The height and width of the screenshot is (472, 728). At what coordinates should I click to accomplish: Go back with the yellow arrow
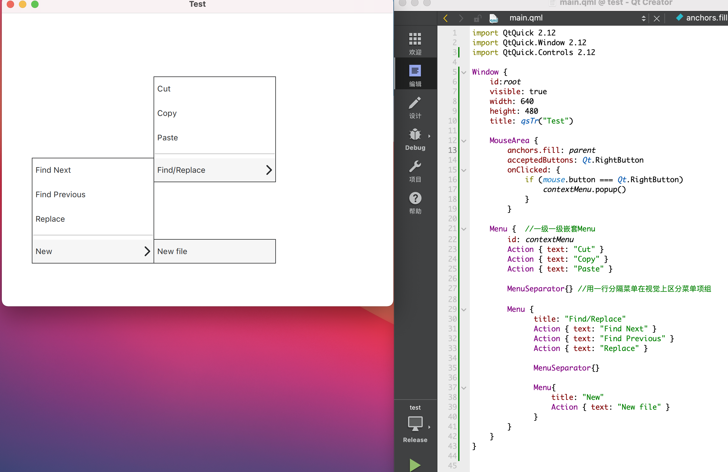click(445, 18)
